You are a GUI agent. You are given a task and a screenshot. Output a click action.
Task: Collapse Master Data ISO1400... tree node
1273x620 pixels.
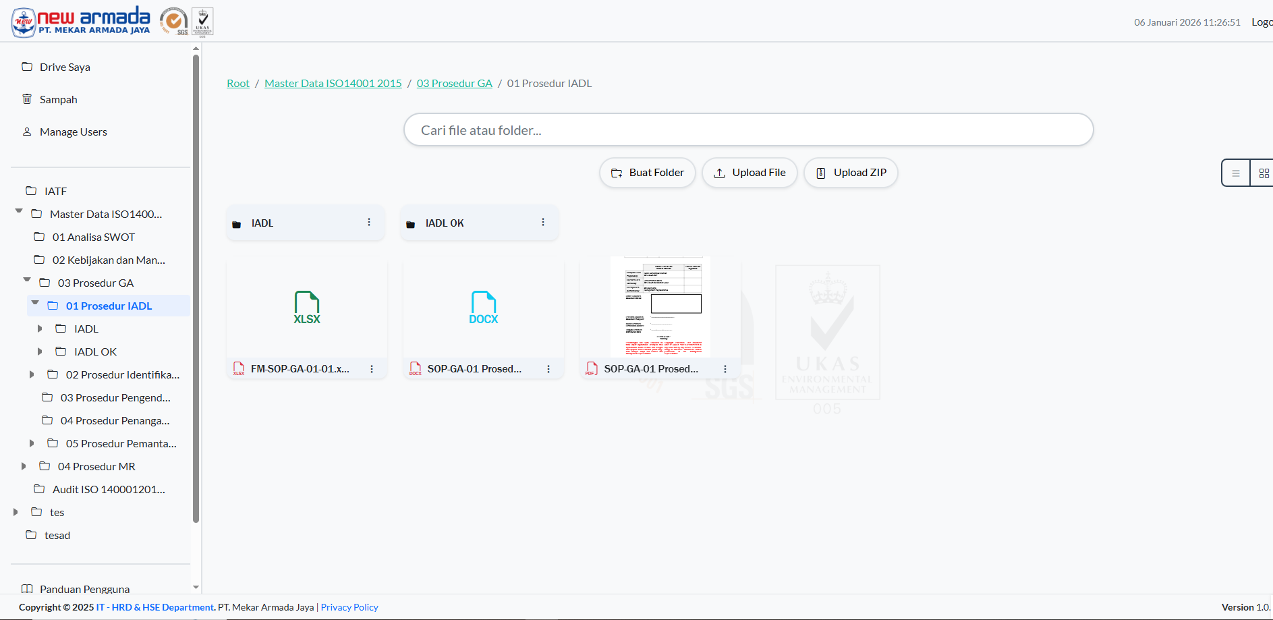click(x=19, y=211)
